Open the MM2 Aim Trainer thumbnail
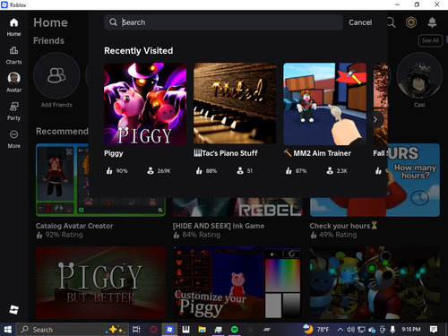This screenshot has width=448, height=336. click(x=324, y=104)
